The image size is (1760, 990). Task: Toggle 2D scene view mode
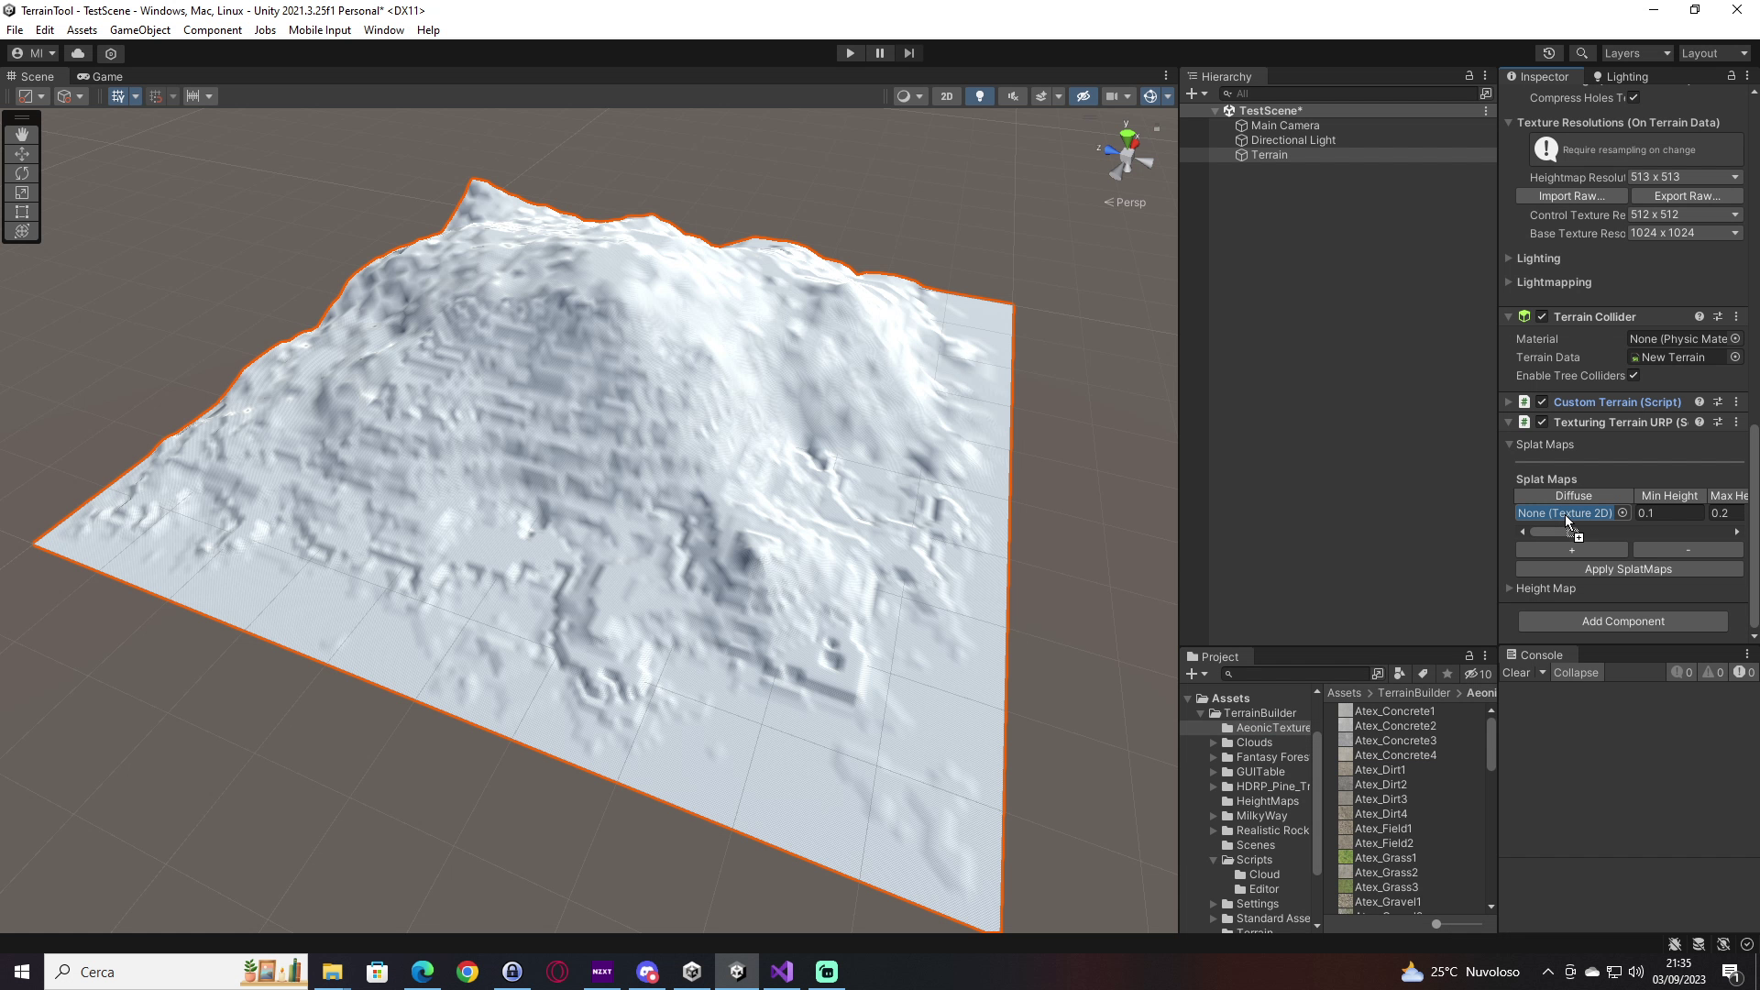click(x=947, y=96)
